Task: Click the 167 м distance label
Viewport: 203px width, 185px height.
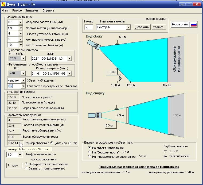Action: click(x=167, y=85)
